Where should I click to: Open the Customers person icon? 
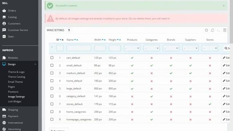(4, 23)
